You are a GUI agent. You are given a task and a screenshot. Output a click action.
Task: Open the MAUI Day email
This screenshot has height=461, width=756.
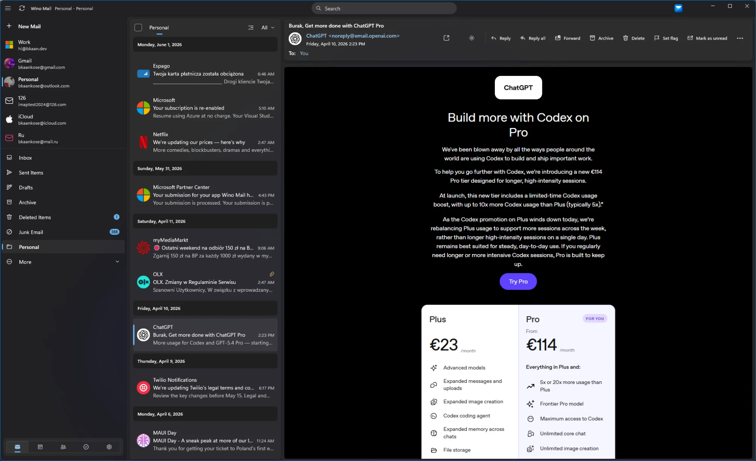tap(205, 441)
